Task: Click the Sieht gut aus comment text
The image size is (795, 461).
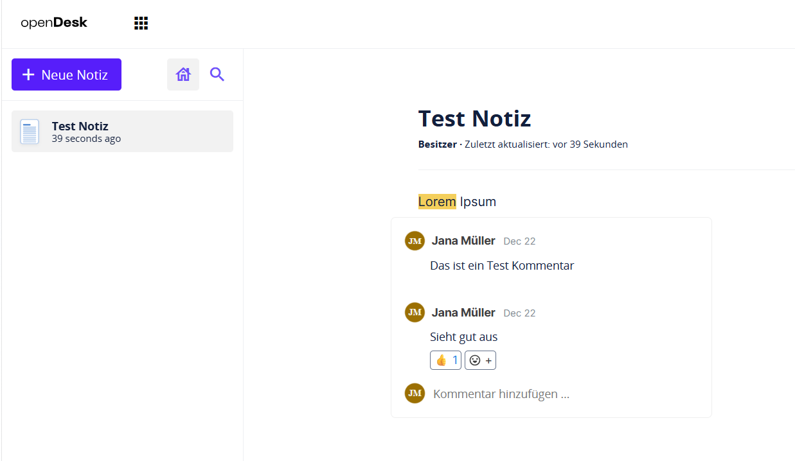Action: 463,336
